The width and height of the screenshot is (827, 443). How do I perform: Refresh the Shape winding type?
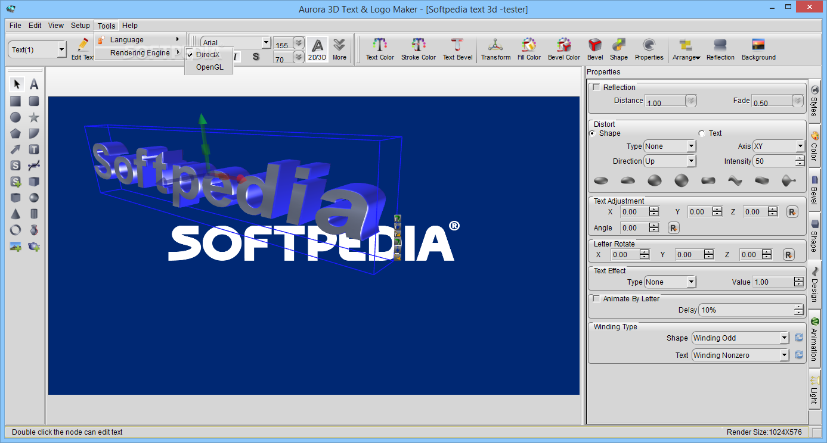pos(799,338)
